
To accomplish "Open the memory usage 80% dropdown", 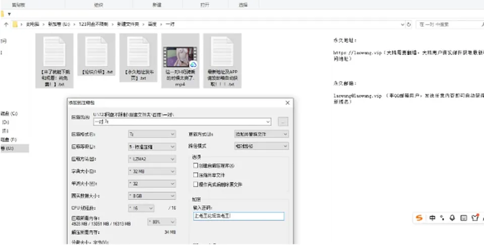I will (x=162, y=221).
